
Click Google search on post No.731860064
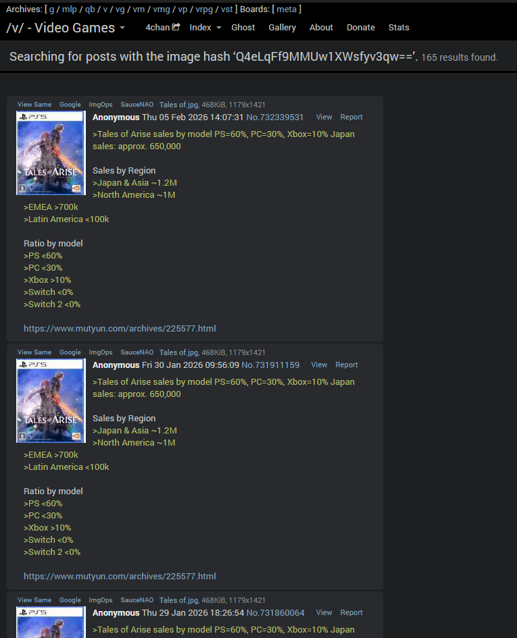click(70, 600)
